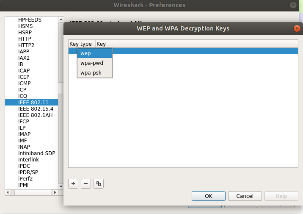The width and height of the screenshot is (303, 214).
Task: Choose wpa-pwd from key type dropdown
Action: pyautogui.click(x=95, y=63)
